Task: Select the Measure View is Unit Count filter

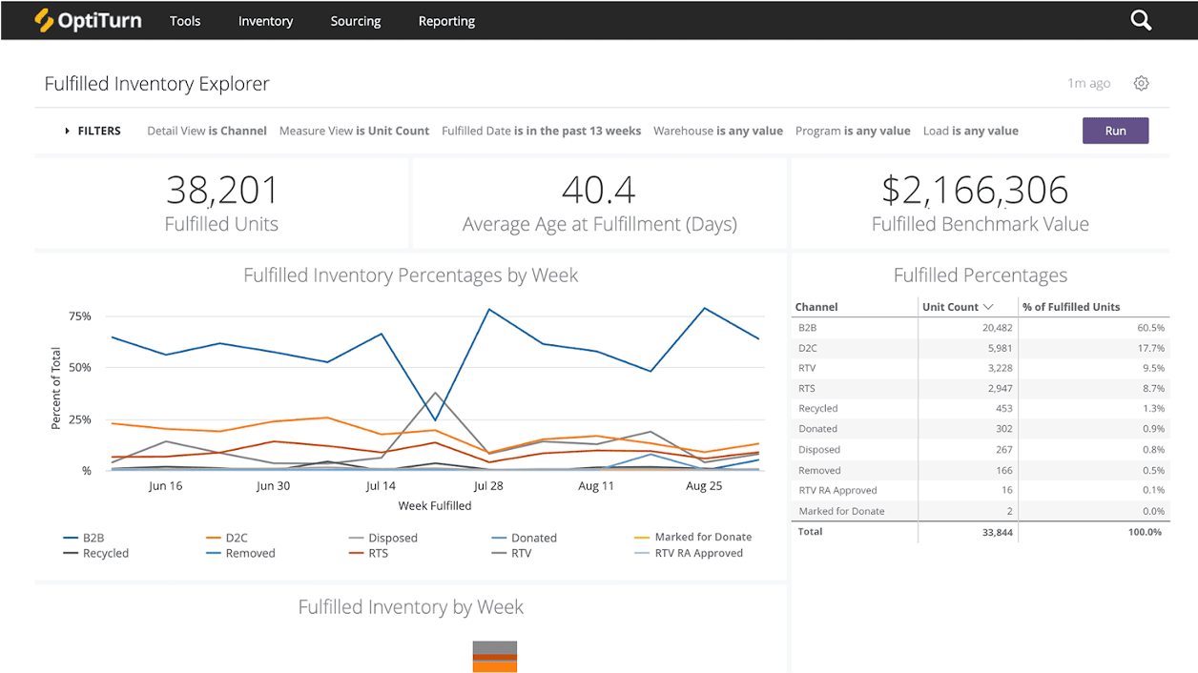Action: point(354,131)
